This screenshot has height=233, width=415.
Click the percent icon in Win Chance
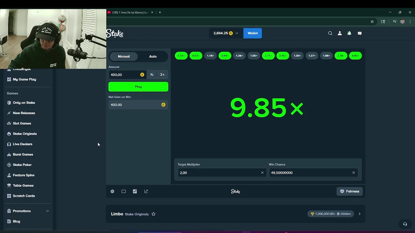353,172
